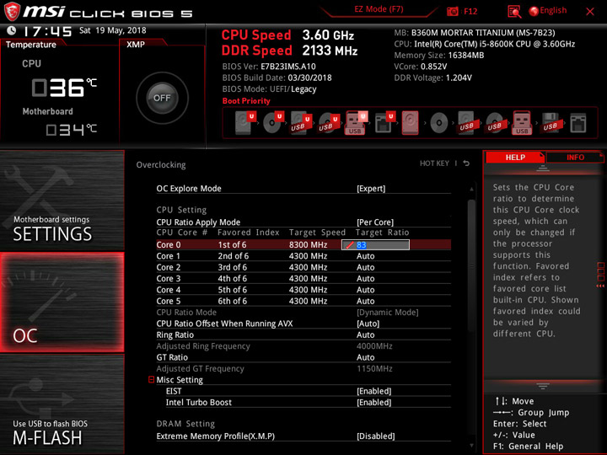Screen dimensions: 607x455
Task: Switch to EZ Mode (F7)
Action: coord(379,9)
